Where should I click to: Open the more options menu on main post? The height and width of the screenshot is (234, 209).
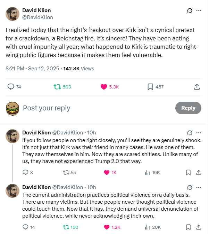pyautogui.click(x=199, y=10)
